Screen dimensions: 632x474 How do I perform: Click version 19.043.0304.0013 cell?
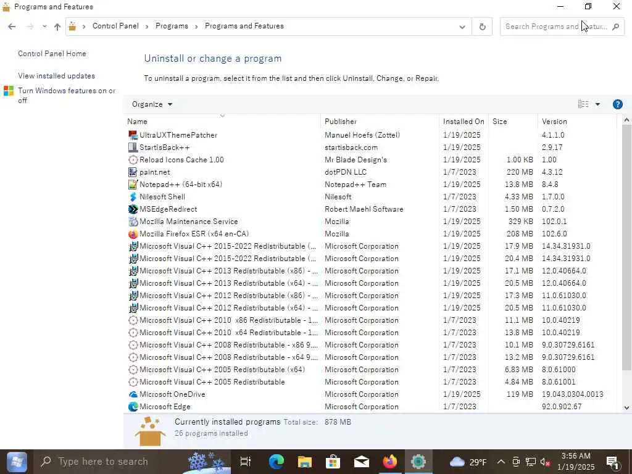(x=572, y=394)
